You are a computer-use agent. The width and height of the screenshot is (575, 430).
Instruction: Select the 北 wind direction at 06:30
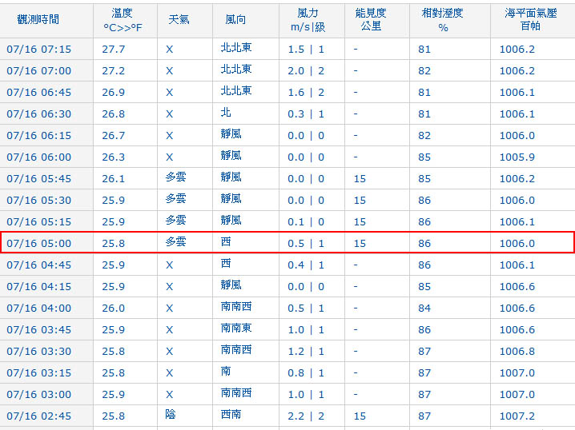226,113
